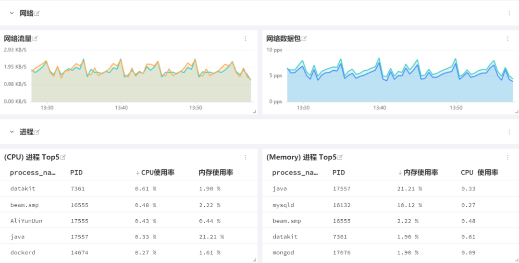519x263 pixels.
Task: Select mysqld process name
Action: coord(283,205)
